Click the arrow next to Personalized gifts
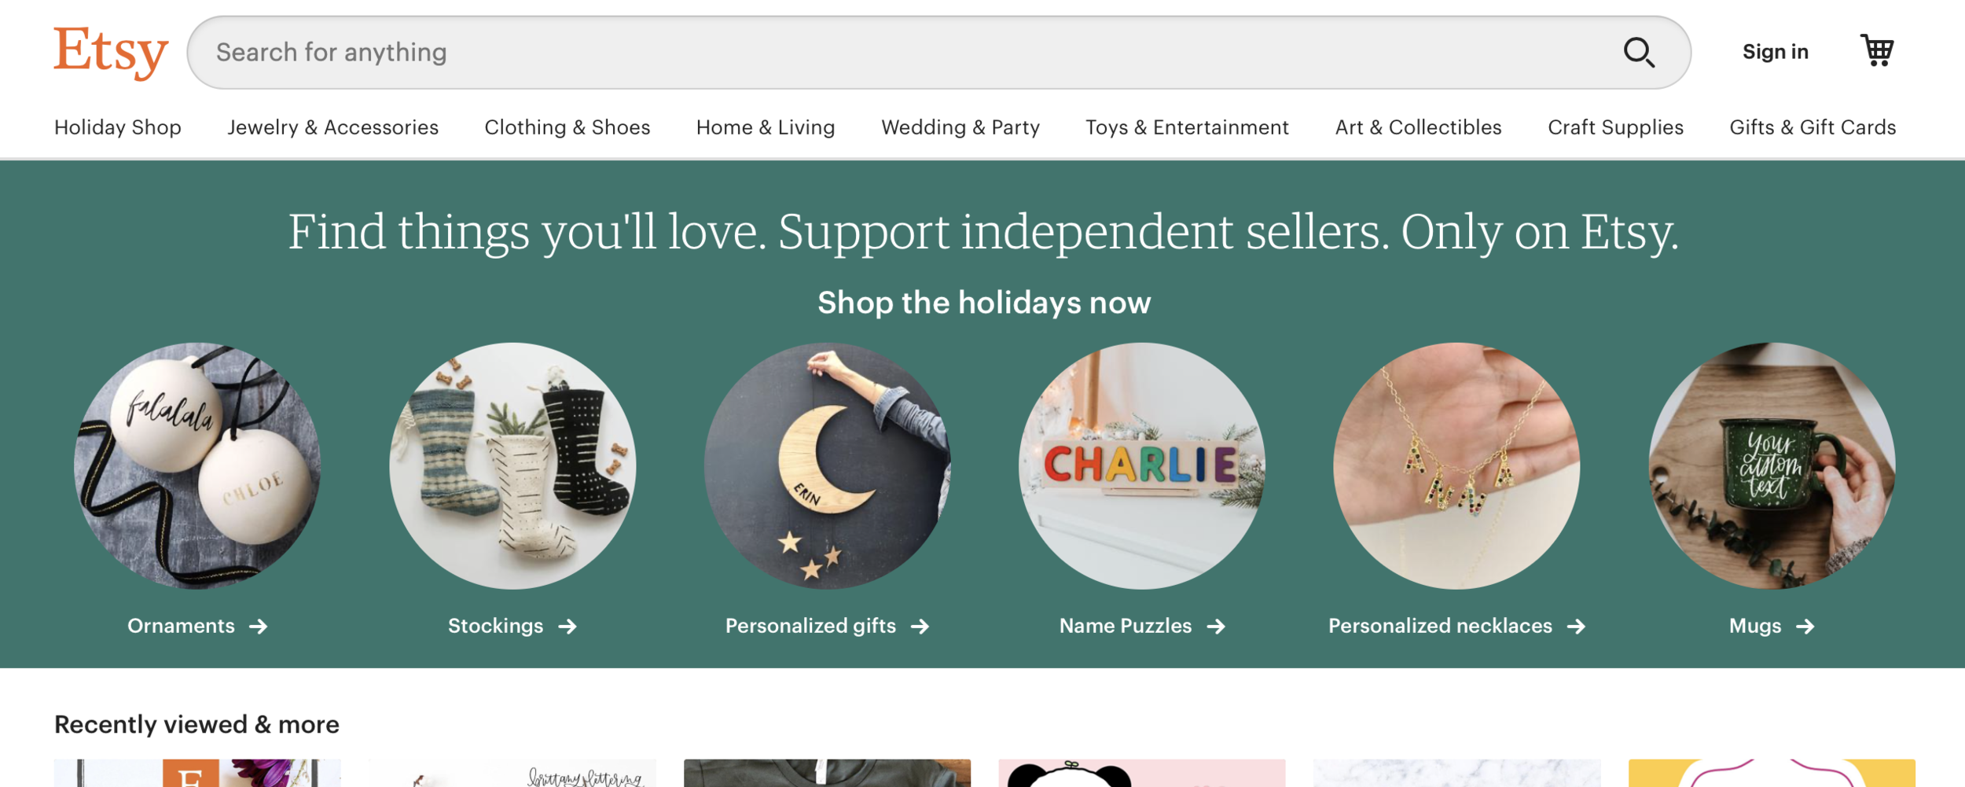Image resolution: width=1965 pixels, height=787 pixels. (x=921, y=626)
